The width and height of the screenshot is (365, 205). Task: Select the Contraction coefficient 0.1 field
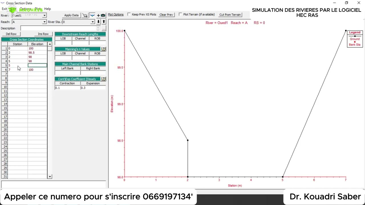pyautogui.click(x=67, y=88)
